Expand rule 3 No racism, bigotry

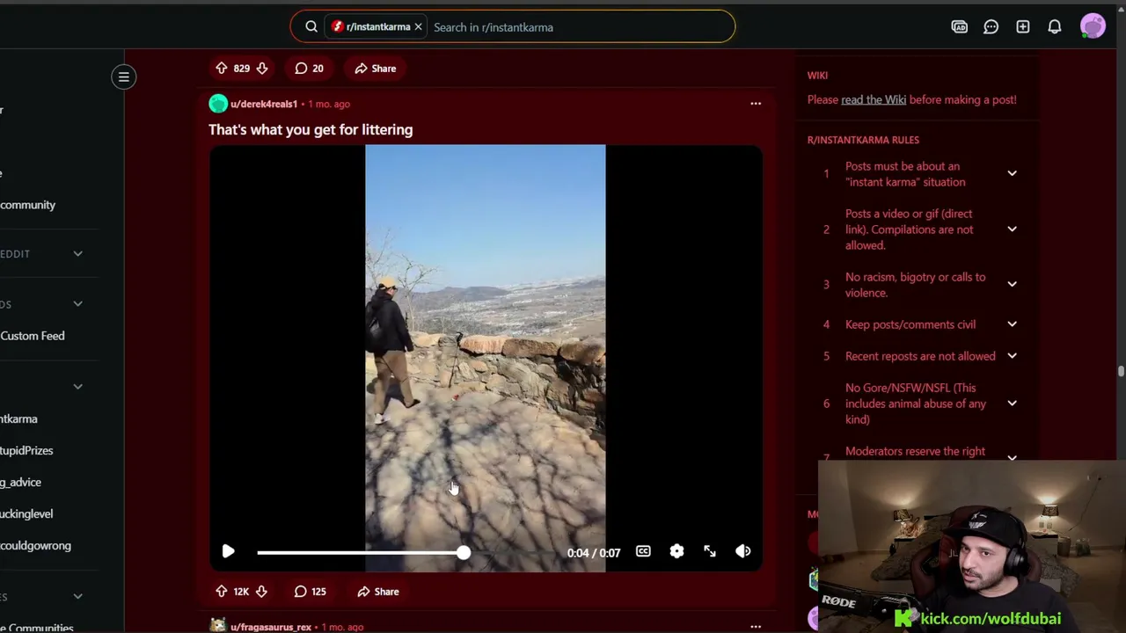pyautogui.click(x=1012, y=285)
